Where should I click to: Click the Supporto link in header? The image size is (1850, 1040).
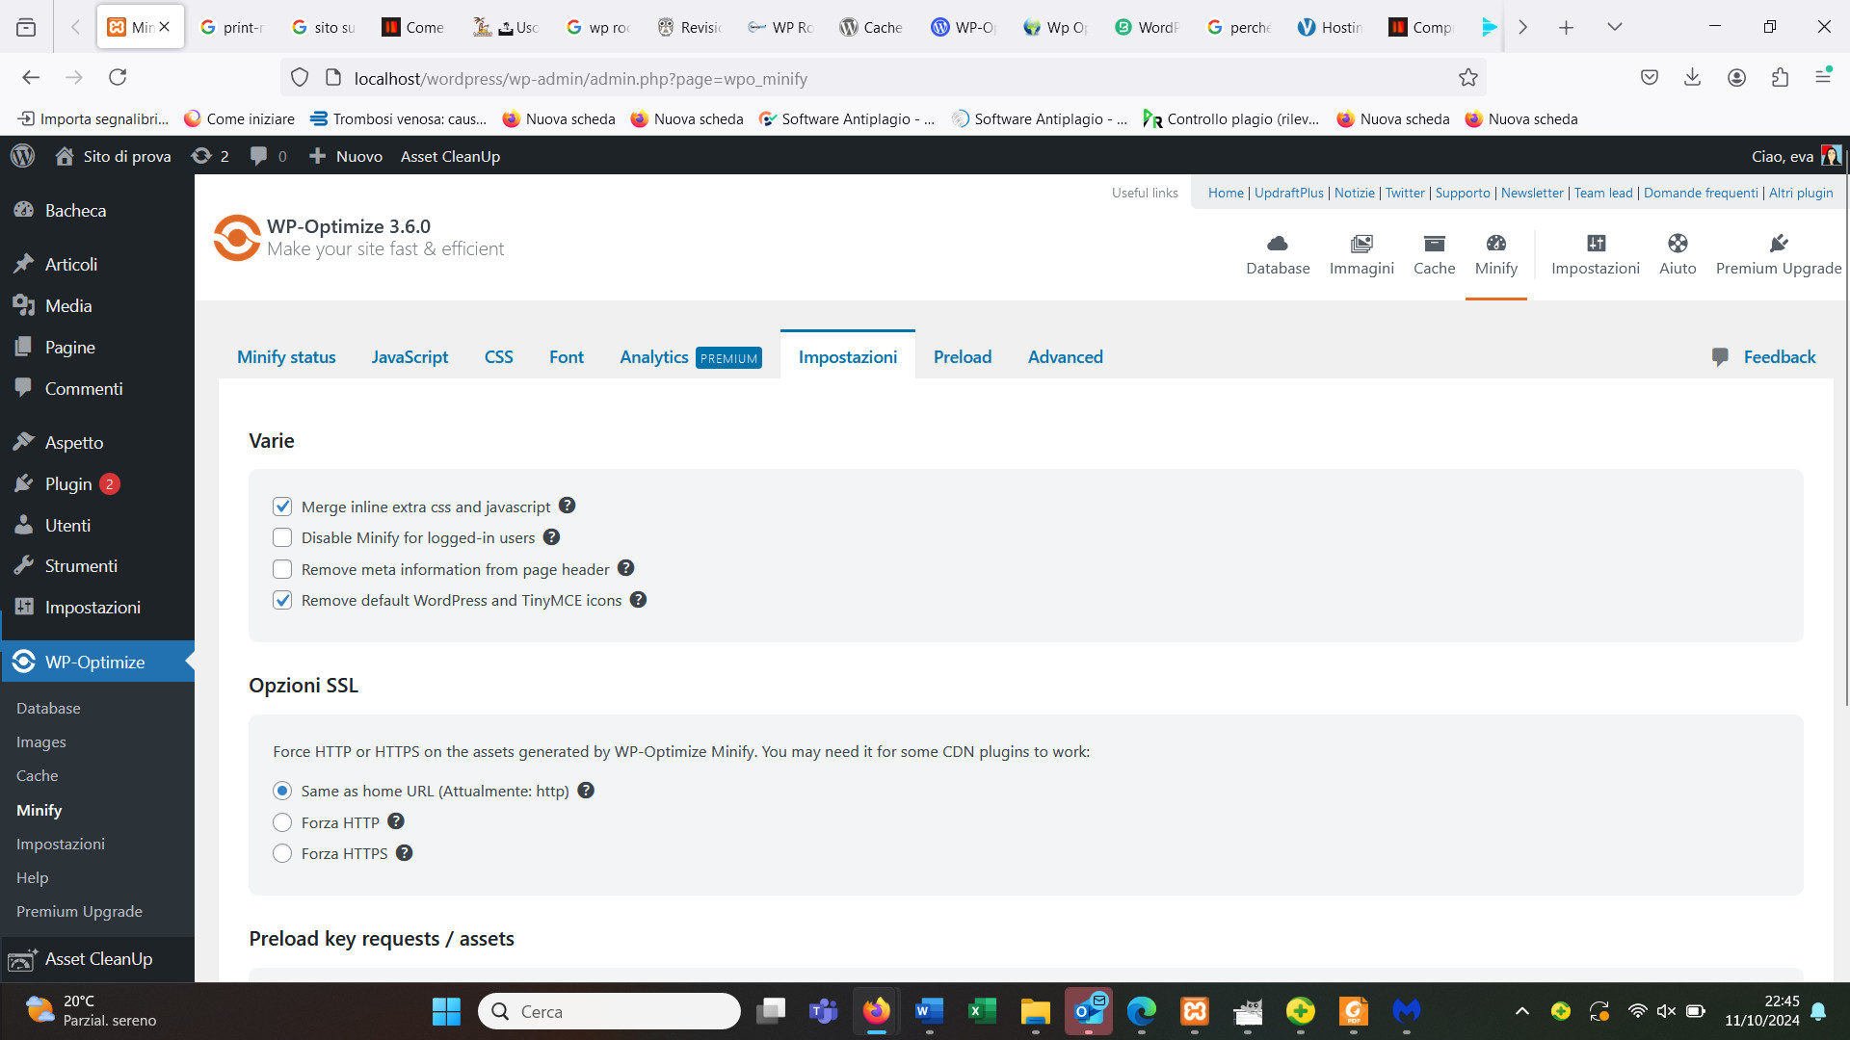[1461, 192]
